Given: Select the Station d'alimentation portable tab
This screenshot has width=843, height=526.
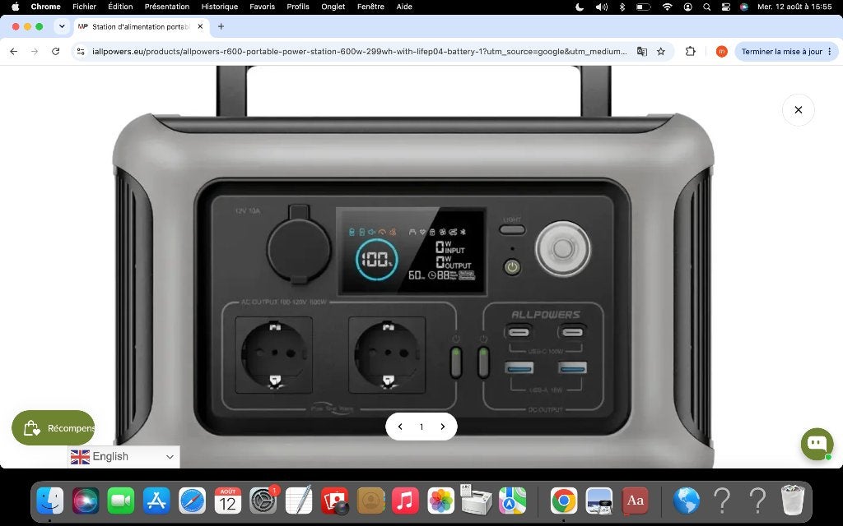Looking at the screenshot, I should 142,26.
